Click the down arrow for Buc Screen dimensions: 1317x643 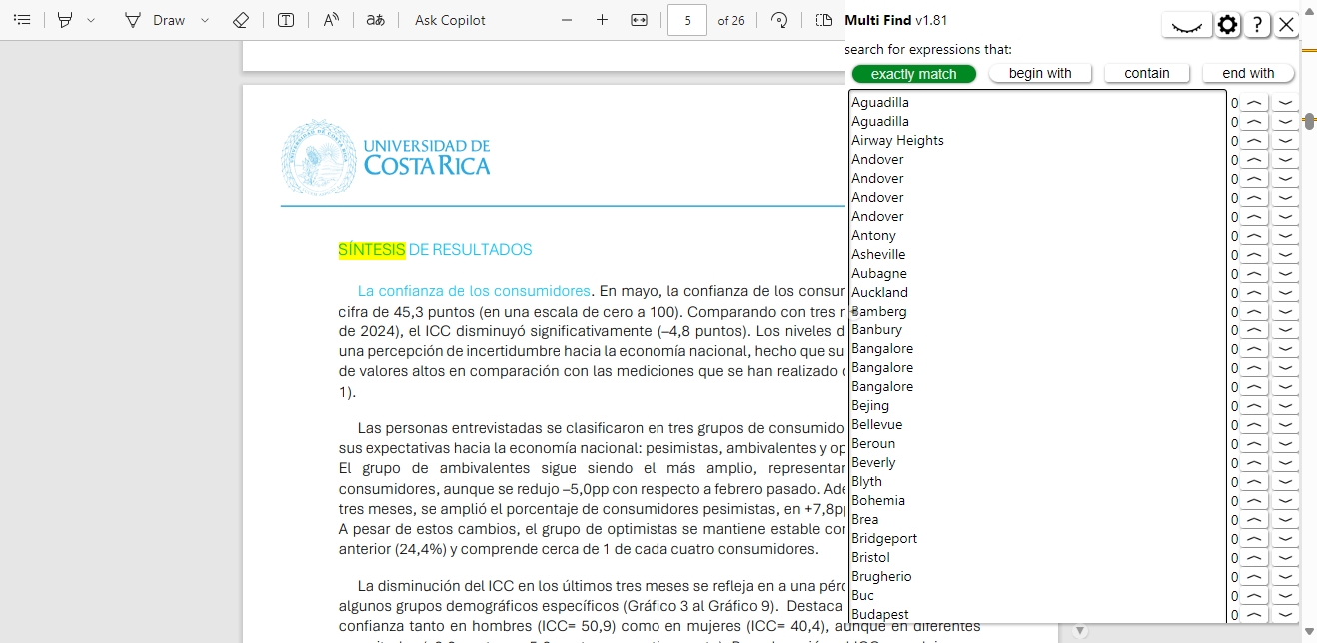1285,596
